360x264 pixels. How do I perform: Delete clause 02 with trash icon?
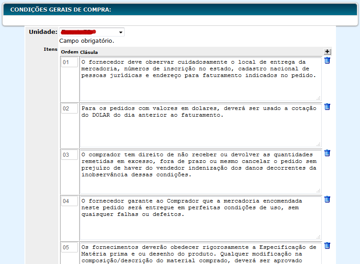327,107
